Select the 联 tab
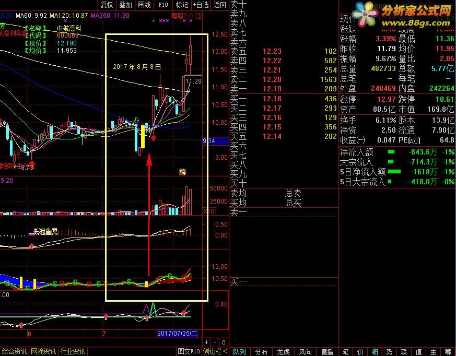Image resolution: width=456 pixels, height=356 pixels. (x=404, y=352)
